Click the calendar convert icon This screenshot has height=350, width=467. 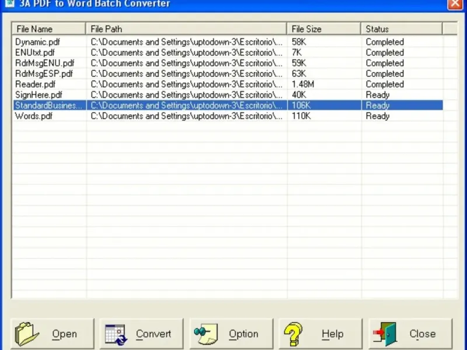click(x=116, y=334)
